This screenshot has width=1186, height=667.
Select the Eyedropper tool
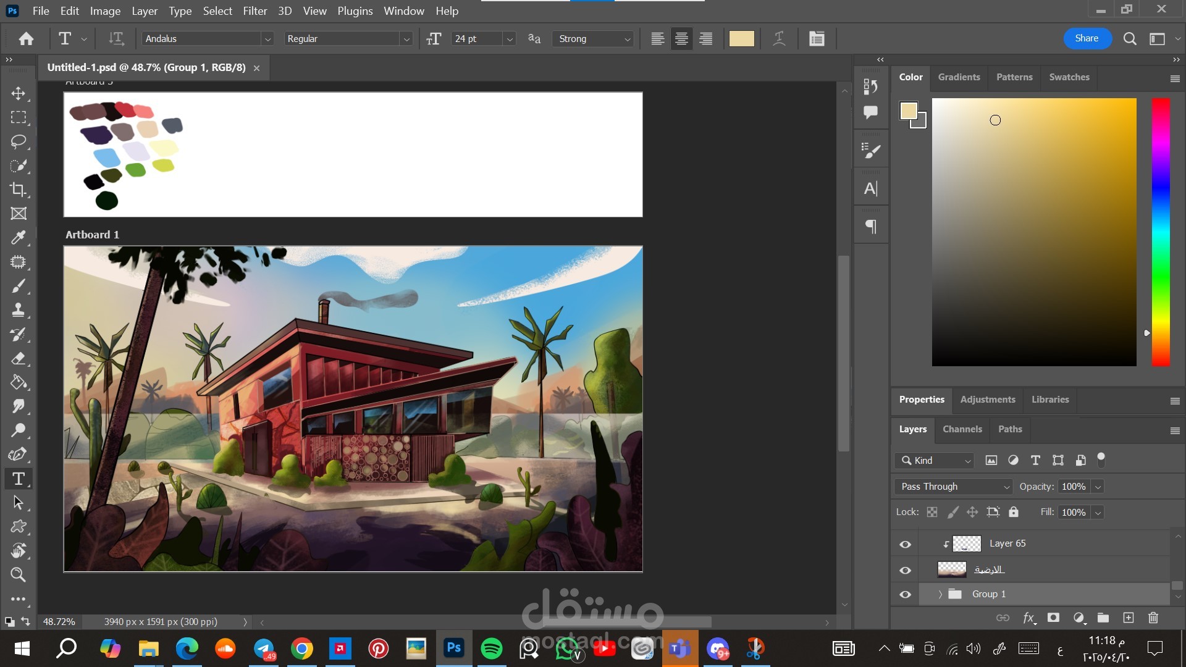click(x=19, y=238)
